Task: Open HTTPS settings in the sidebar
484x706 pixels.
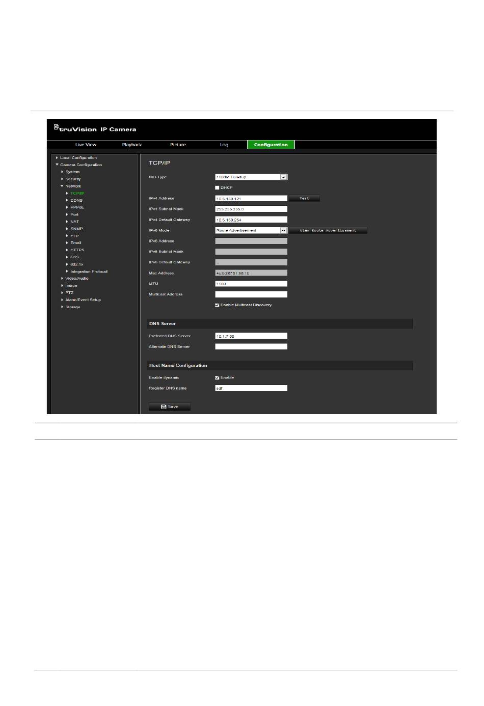Action: 77,250
